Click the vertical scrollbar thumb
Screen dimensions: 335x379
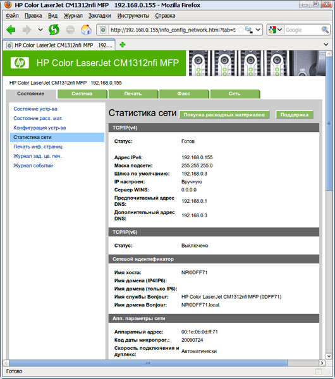329,123
